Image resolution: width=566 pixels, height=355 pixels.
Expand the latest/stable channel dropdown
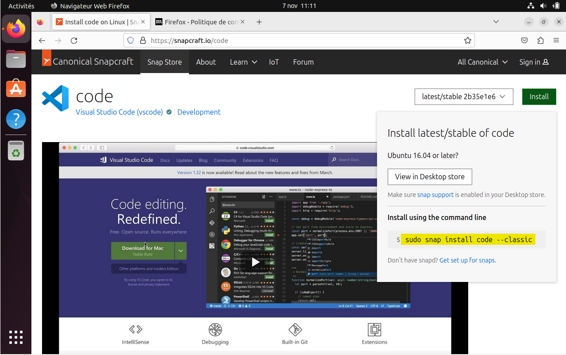click(463, 96)
